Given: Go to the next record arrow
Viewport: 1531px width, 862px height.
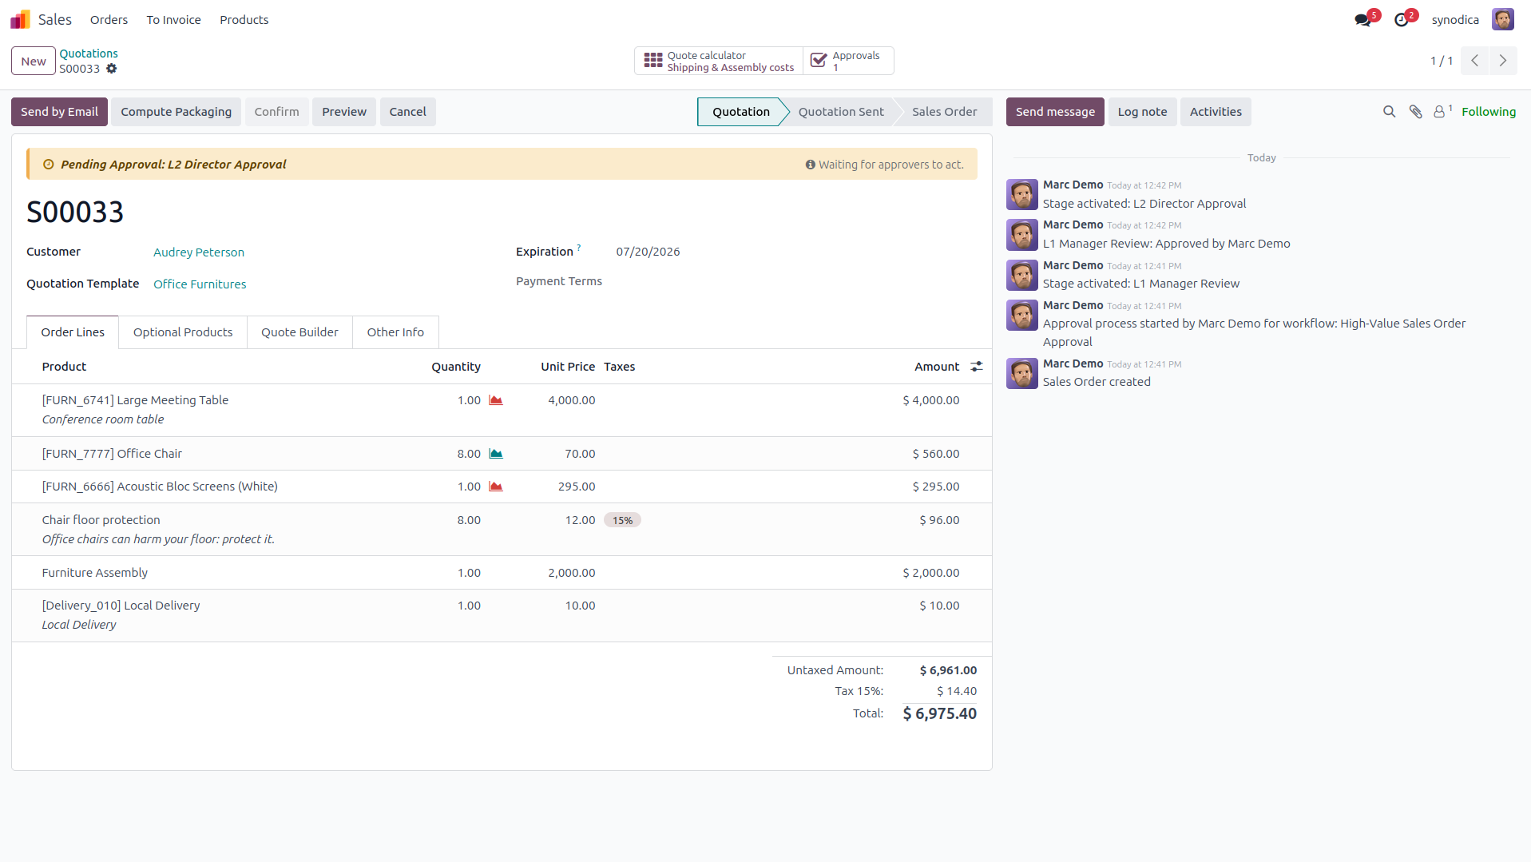Looking at the screenshot, I should click(1503, 61).
